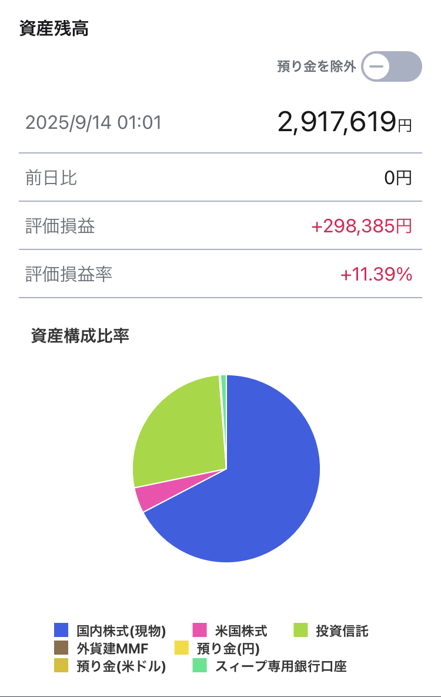
Task: Click the 資産構成比率 heading
Action: pyautogui.click(x=80, y=336)
